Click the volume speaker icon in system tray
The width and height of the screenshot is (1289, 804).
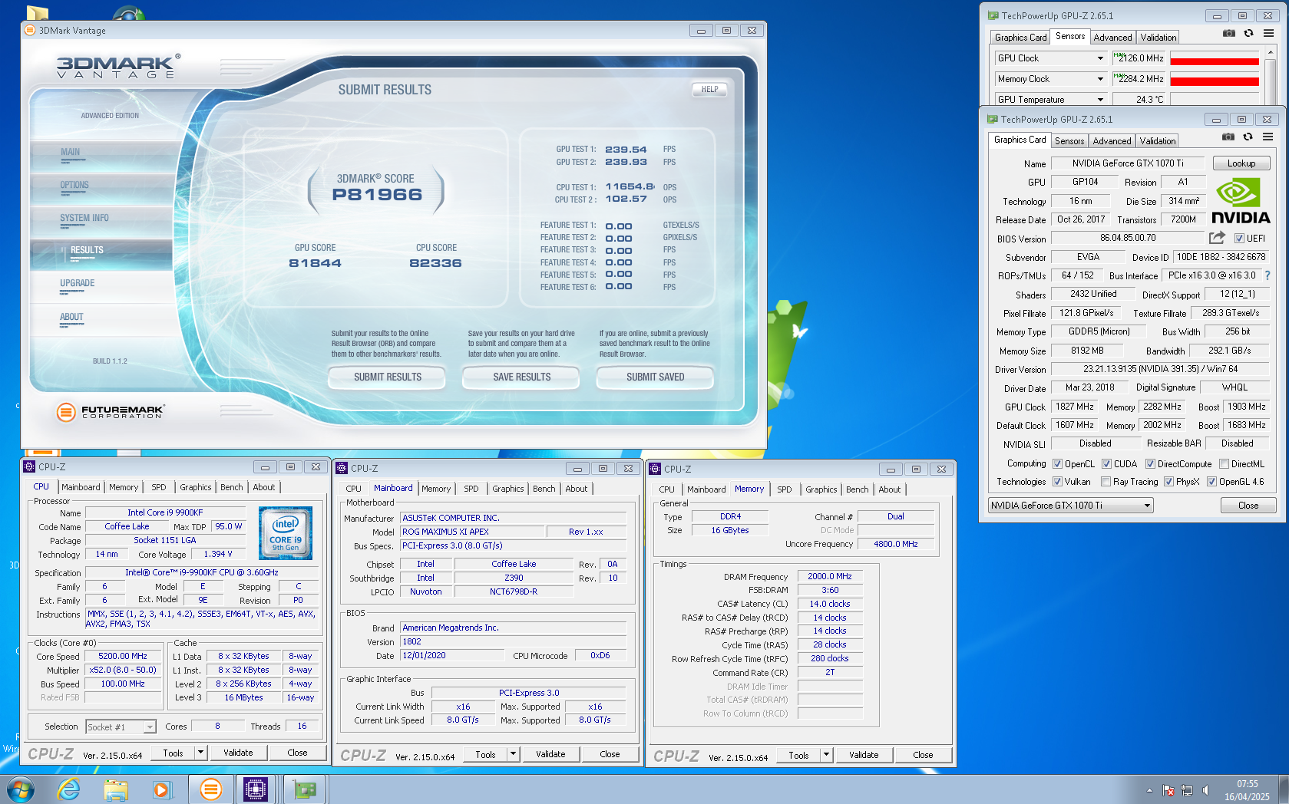pos(1205,789)
